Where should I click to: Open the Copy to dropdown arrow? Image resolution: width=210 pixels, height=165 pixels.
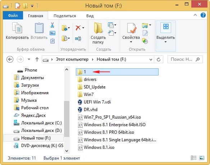[69, 38]
